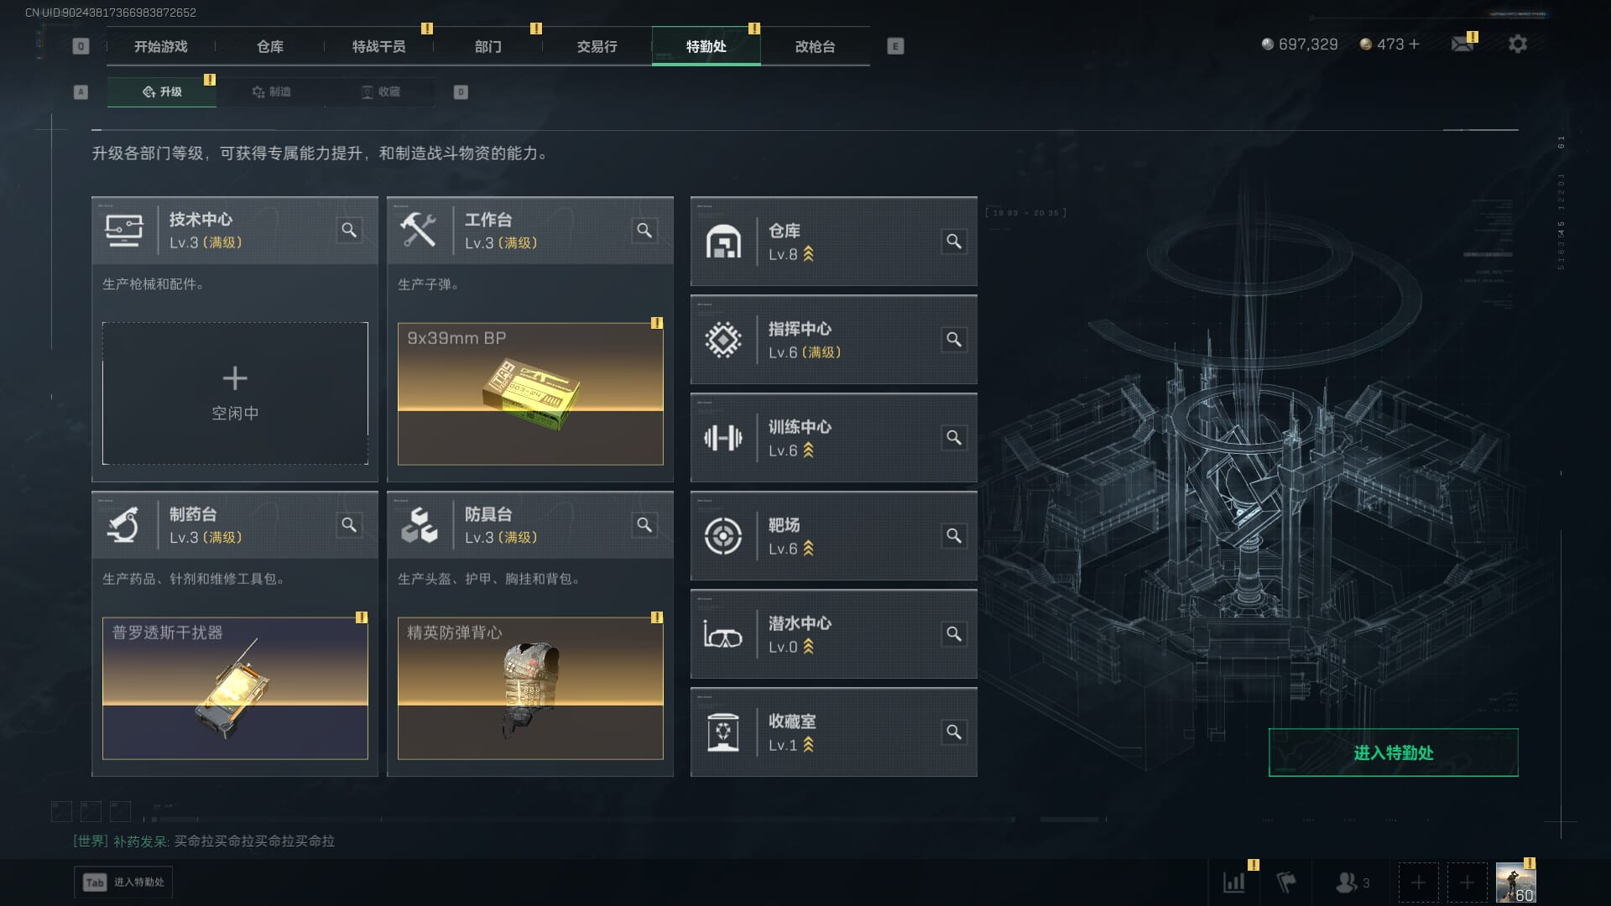The image size is (1611, 906).
Task: Click the magnifier icon on 指挥中心
Action: pyautogui.click(x=954, y=340)
